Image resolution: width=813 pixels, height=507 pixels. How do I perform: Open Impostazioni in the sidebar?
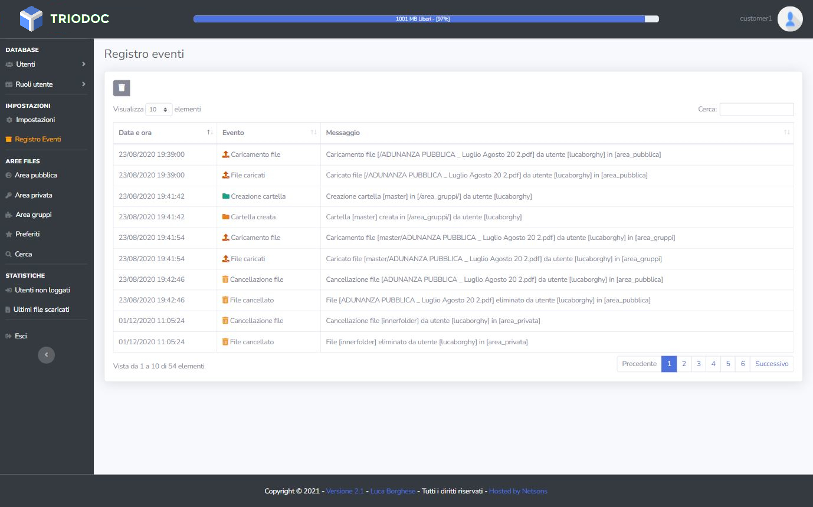(x=35, y=120)
